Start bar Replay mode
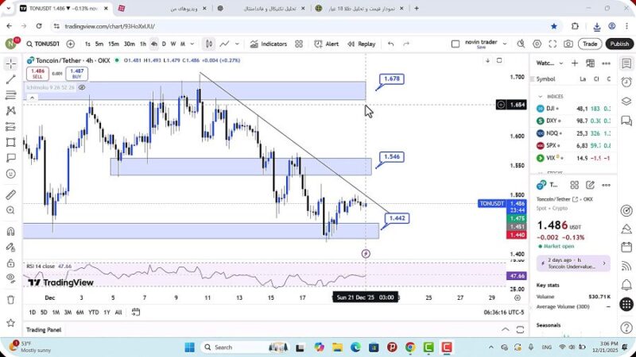 pos(361,44)
